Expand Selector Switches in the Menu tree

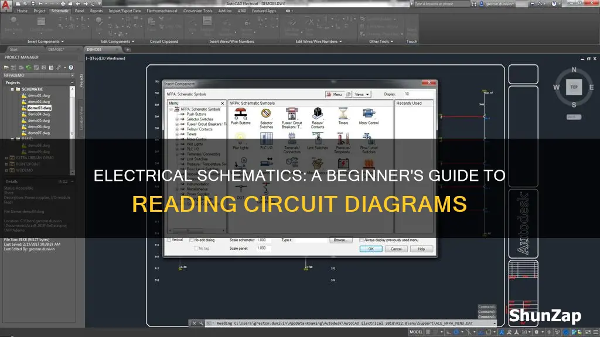tap(177, 119)
